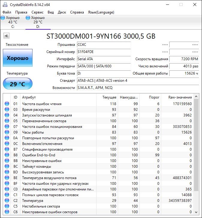
Task: Click the serial number field S1F04FDE
Action: 103,52
